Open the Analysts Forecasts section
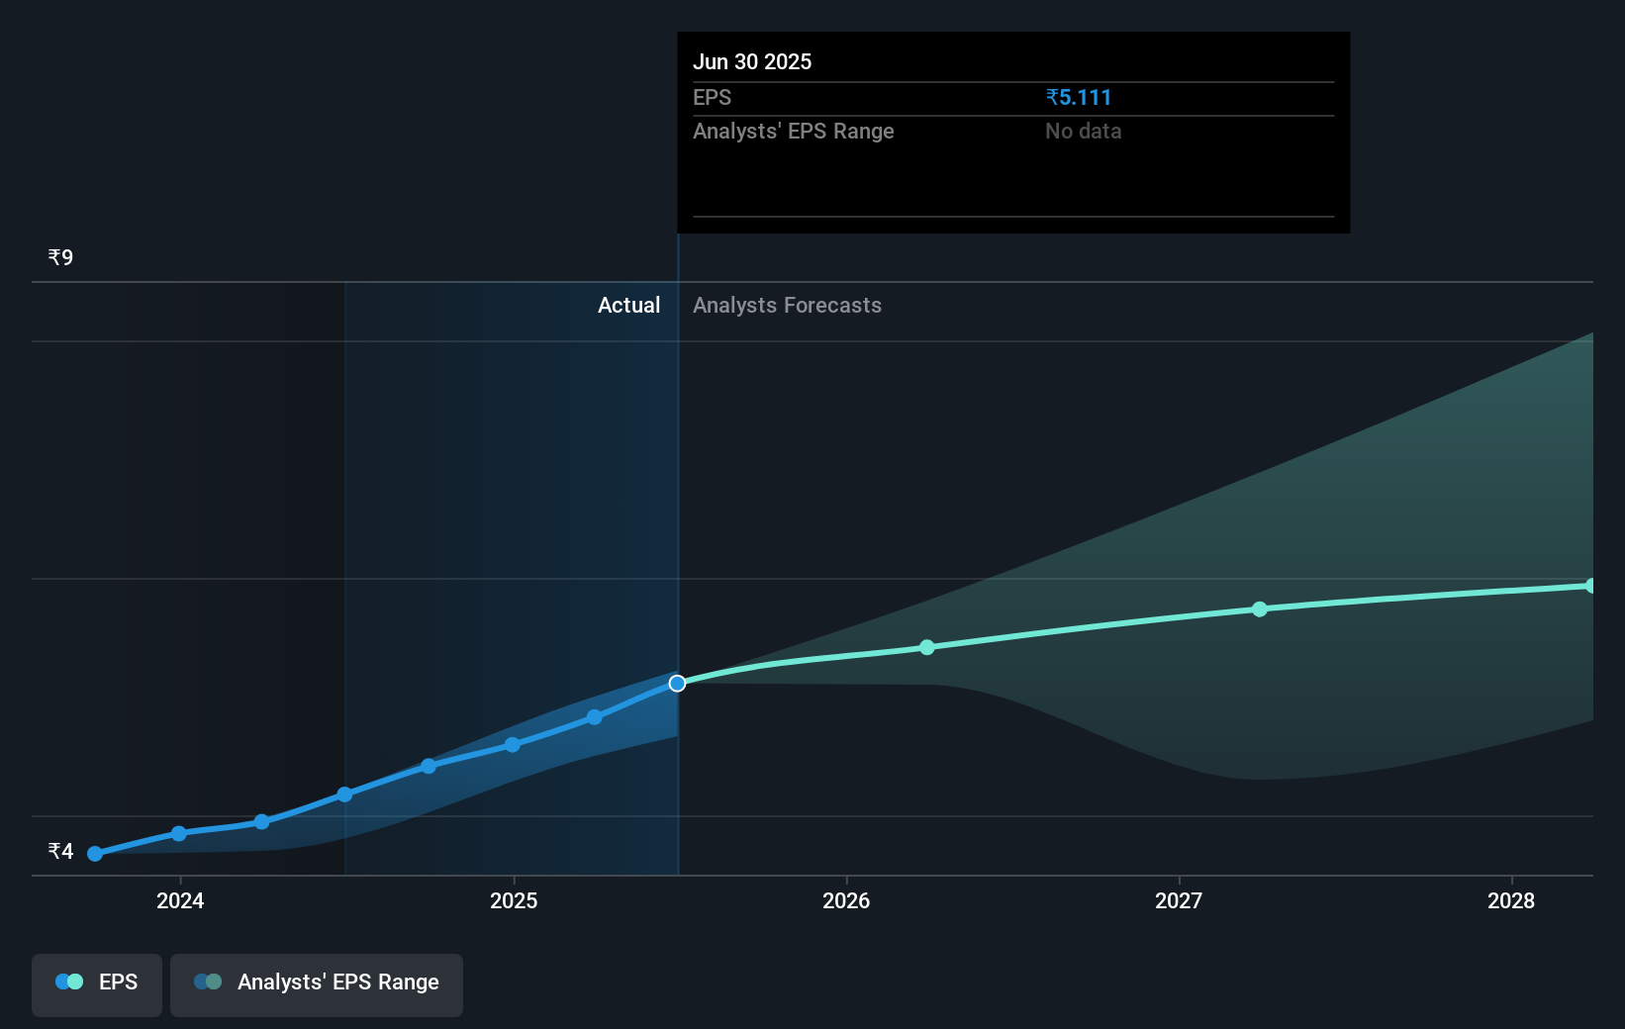1625x1029 pixels. coord(787,305)
